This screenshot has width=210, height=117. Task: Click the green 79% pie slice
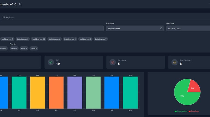183,96
